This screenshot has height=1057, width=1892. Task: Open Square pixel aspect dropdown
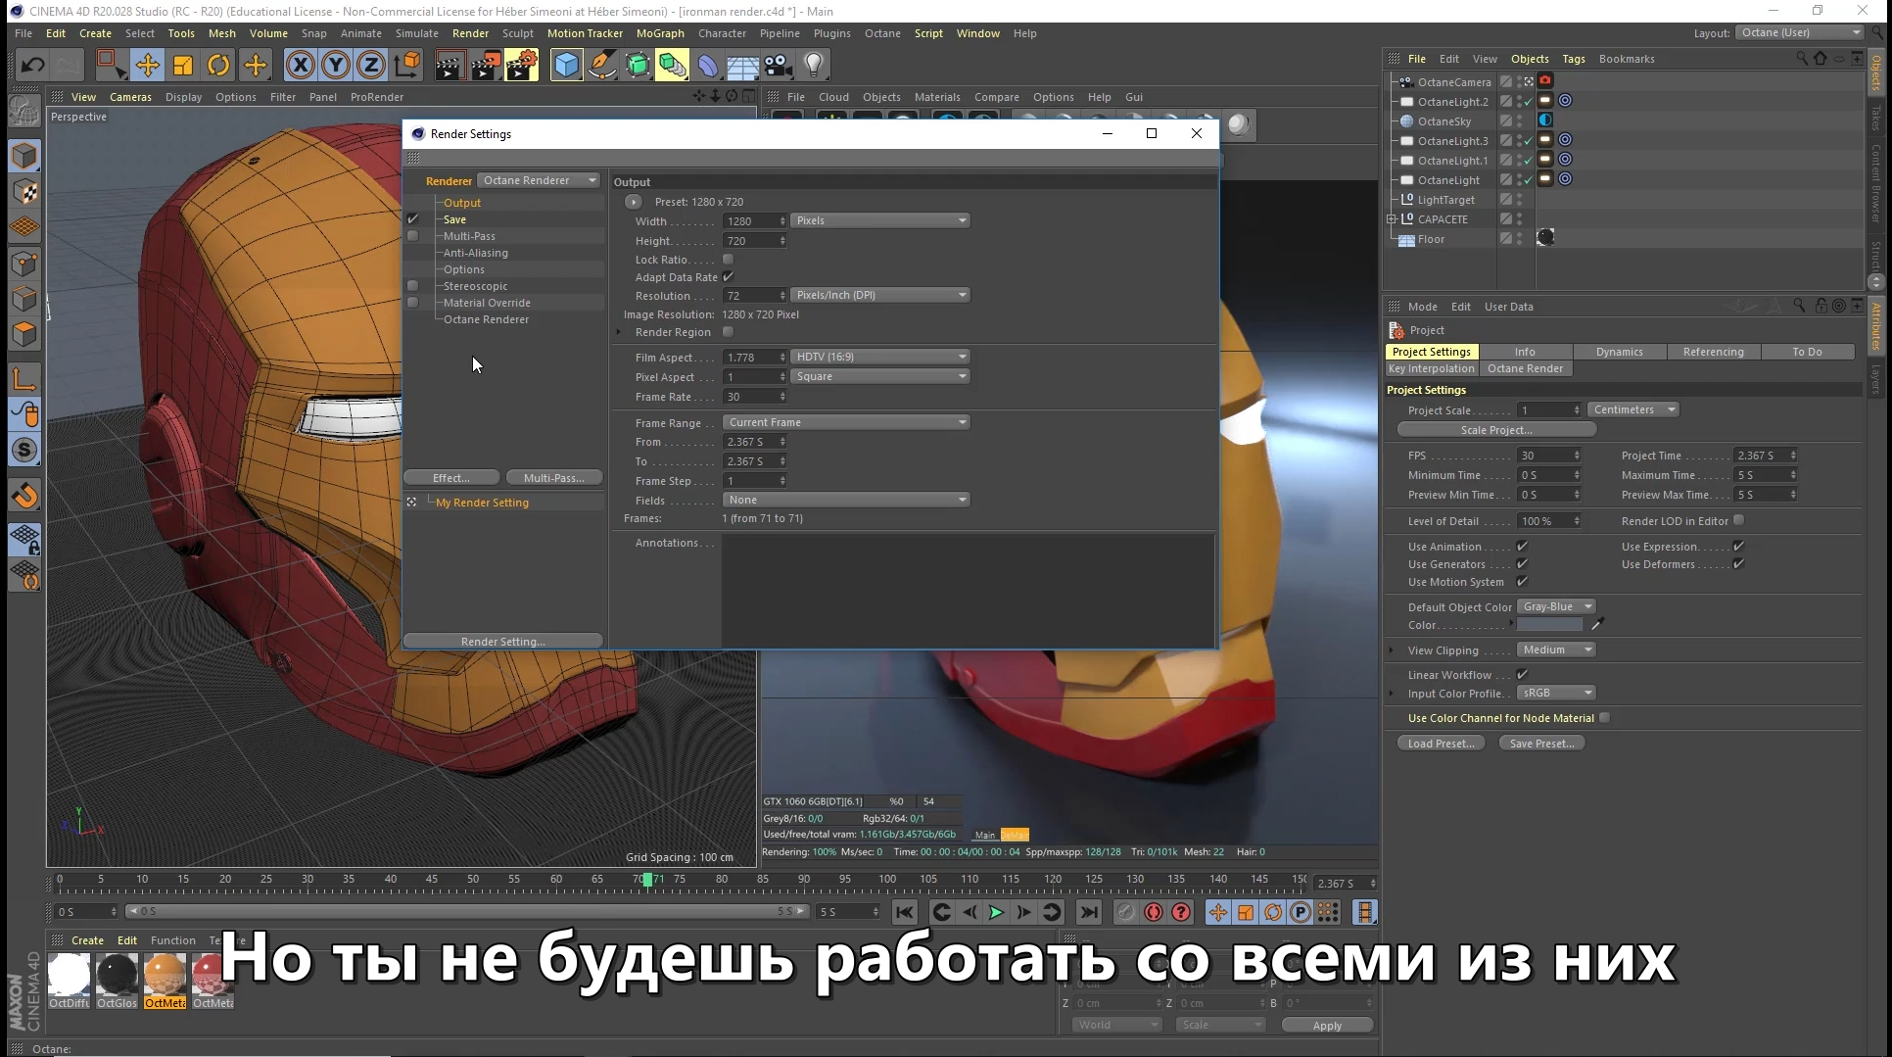tap(880, 376)
